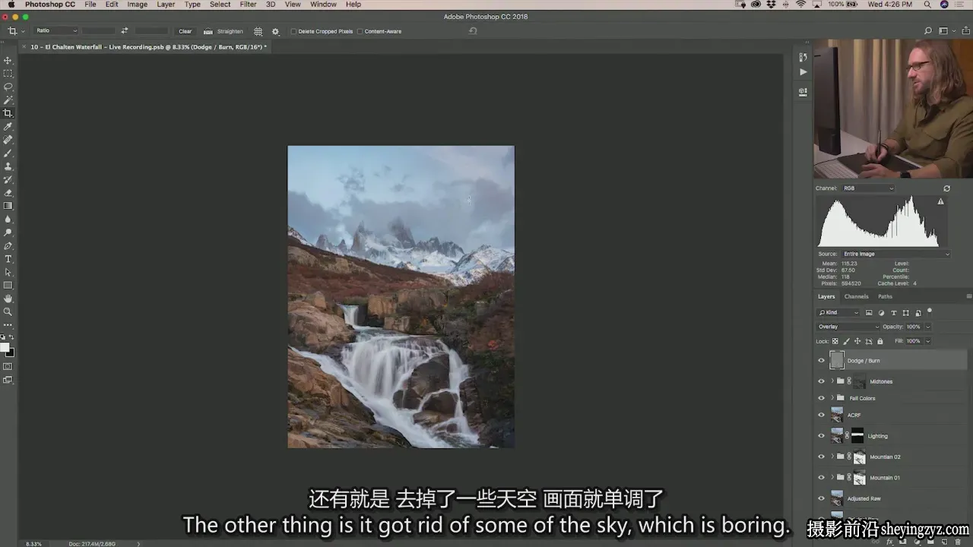Select the Horizontal Type tool
The height and width of the screenshot is (547, 973).
coord(8,259)
